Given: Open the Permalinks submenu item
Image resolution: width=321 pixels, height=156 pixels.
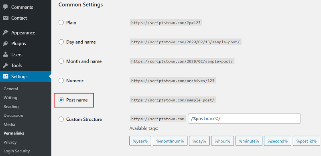Looking at the screenshot, I should (x=14, y=133).
